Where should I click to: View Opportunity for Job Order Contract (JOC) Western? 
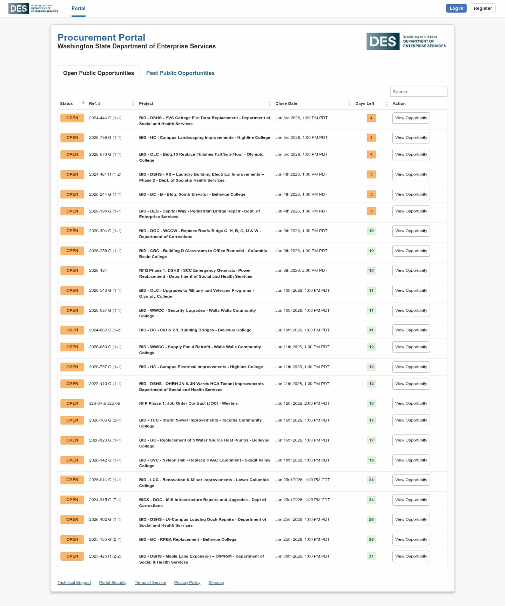411,403
